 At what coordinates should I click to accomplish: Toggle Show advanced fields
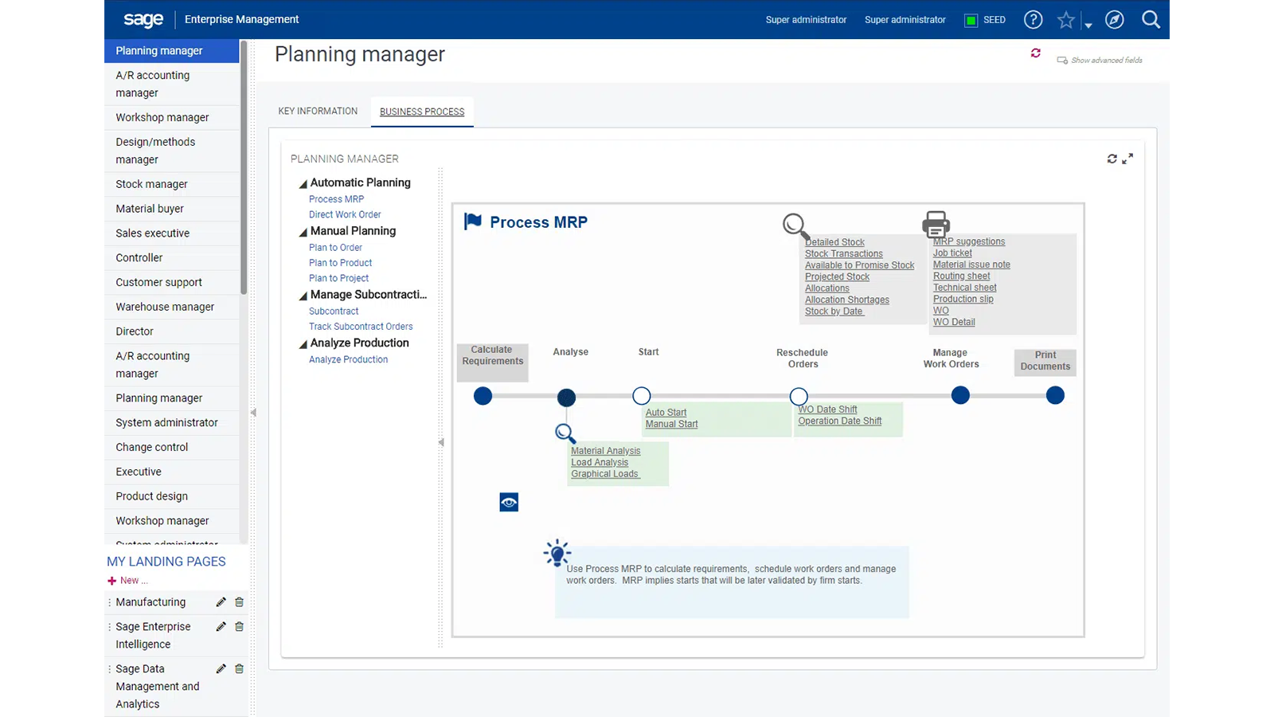1099,61
